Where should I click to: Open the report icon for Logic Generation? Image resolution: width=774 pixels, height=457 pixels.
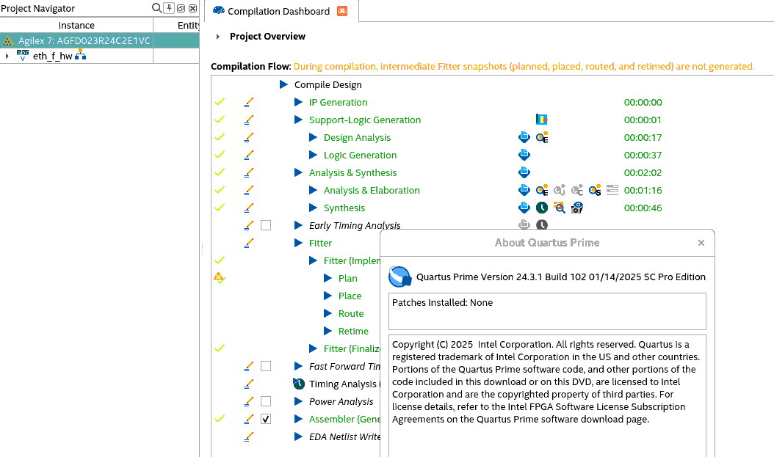click(524, 156)
